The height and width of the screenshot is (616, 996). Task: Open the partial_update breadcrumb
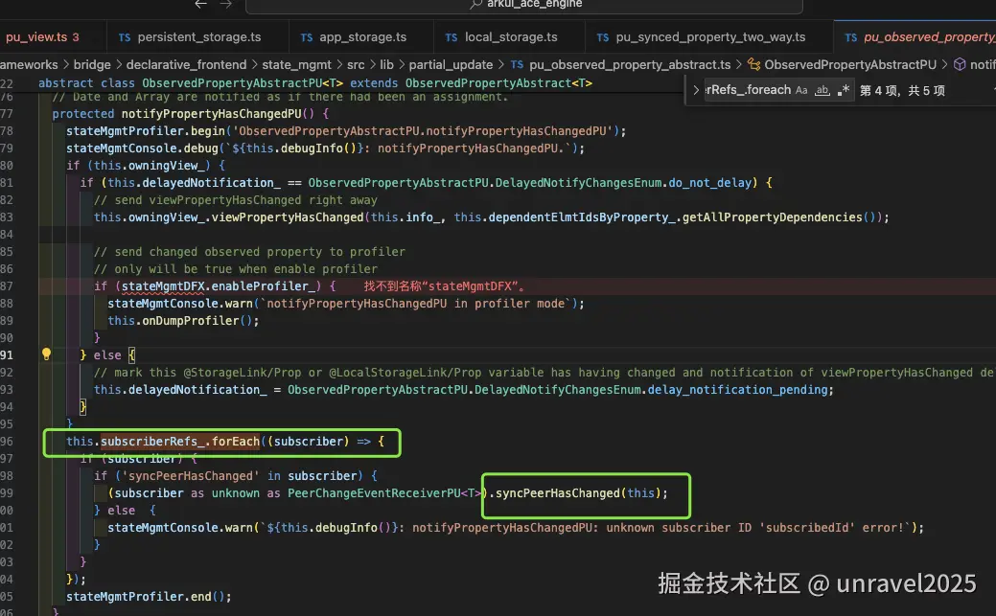[x=451, y=65]
